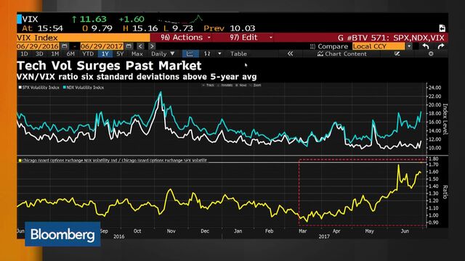Expand the Daily frequency dropdown
This screenshot has width=465, height=261.
163,54
